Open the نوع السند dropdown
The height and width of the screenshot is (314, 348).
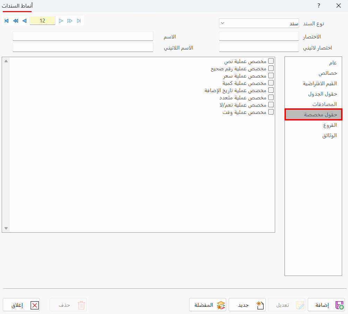pyautogui.click(x=259, y=23)
